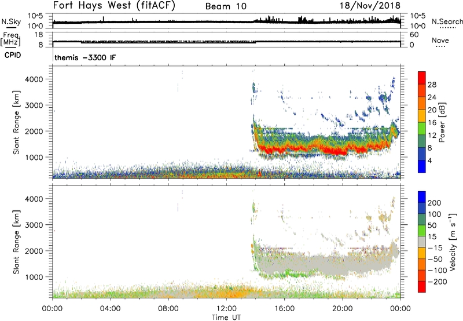Viewport: 463px width, 321px height.
Task: Click the '16:00' time tick label
Action: click(x=284, y=309)
